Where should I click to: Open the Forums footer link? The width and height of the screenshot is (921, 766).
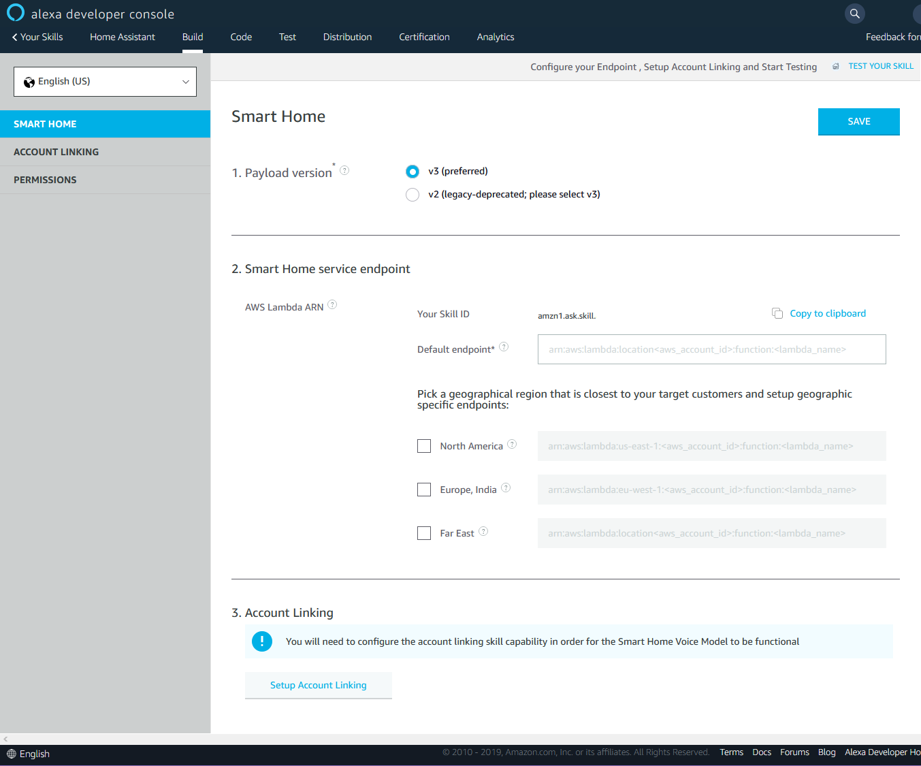click(794, 752)
